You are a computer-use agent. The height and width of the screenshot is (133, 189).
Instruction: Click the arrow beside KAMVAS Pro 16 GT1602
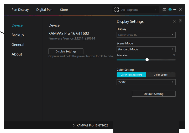click(x=74, y=125)
